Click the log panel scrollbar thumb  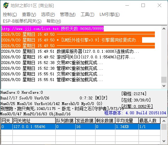click(164, 80)
